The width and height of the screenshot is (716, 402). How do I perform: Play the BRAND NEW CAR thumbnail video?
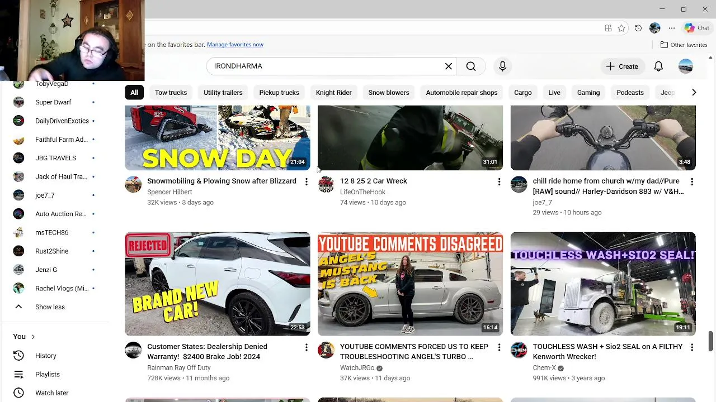tap(217, 284)
